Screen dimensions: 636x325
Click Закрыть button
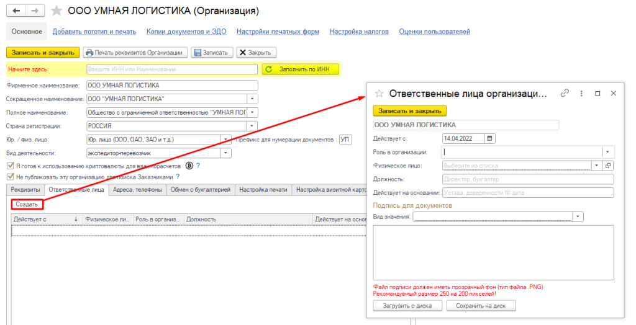[257, 53]
